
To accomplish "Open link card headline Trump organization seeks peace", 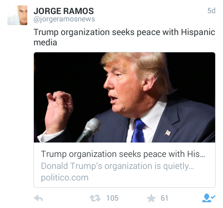I will point(123,154).
